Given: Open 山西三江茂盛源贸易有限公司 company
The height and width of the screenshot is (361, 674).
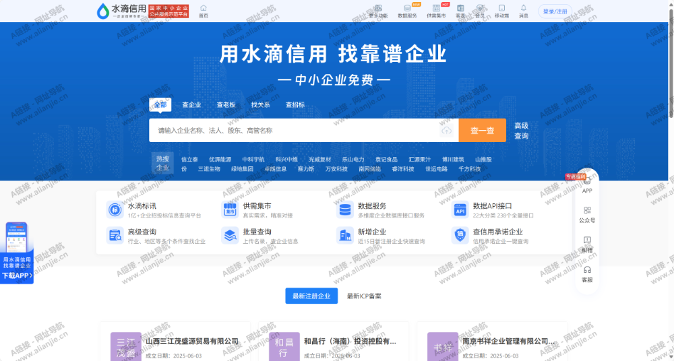Looking at the screenshot, I should (x=191, y=341).
